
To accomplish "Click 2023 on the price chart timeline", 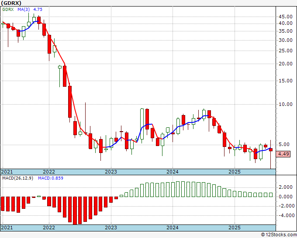I will [111, 172].
